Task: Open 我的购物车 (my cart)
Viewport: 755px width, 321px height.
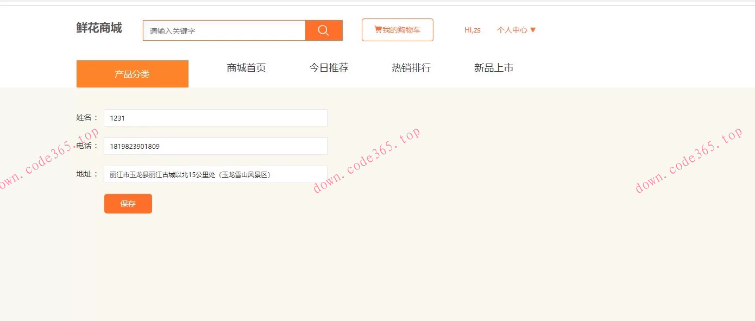Action: point(397,30)
